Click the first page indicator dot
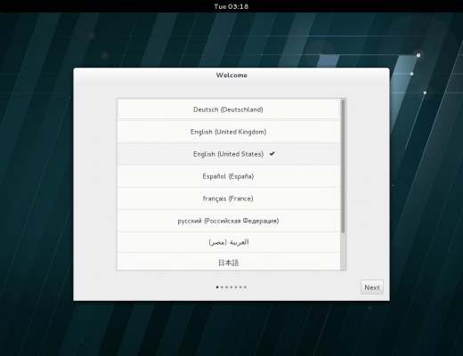The image size is (463, 356). coord(217,287)
